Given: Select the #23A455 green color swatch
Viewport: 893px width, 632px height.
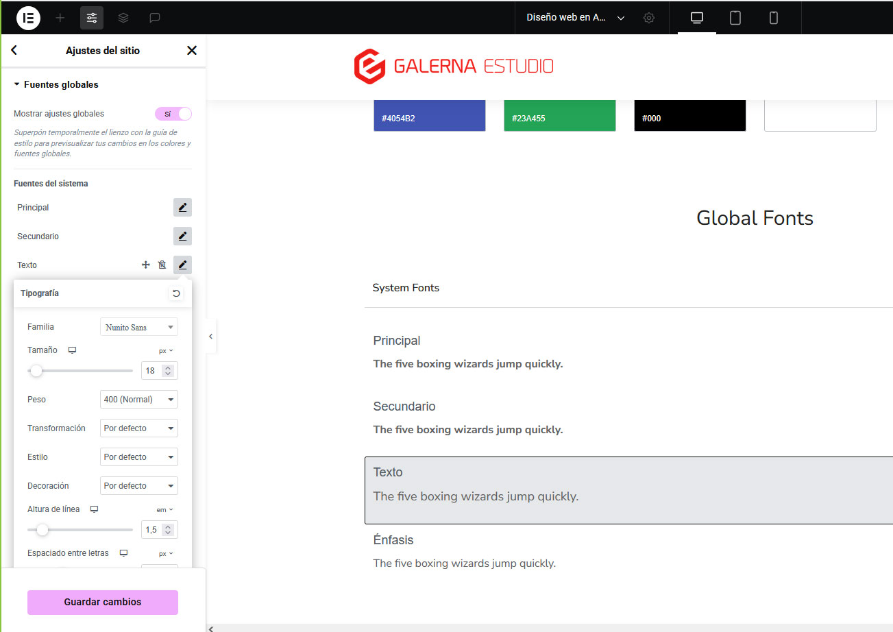Looking at the screenshot, I should 559,115.
